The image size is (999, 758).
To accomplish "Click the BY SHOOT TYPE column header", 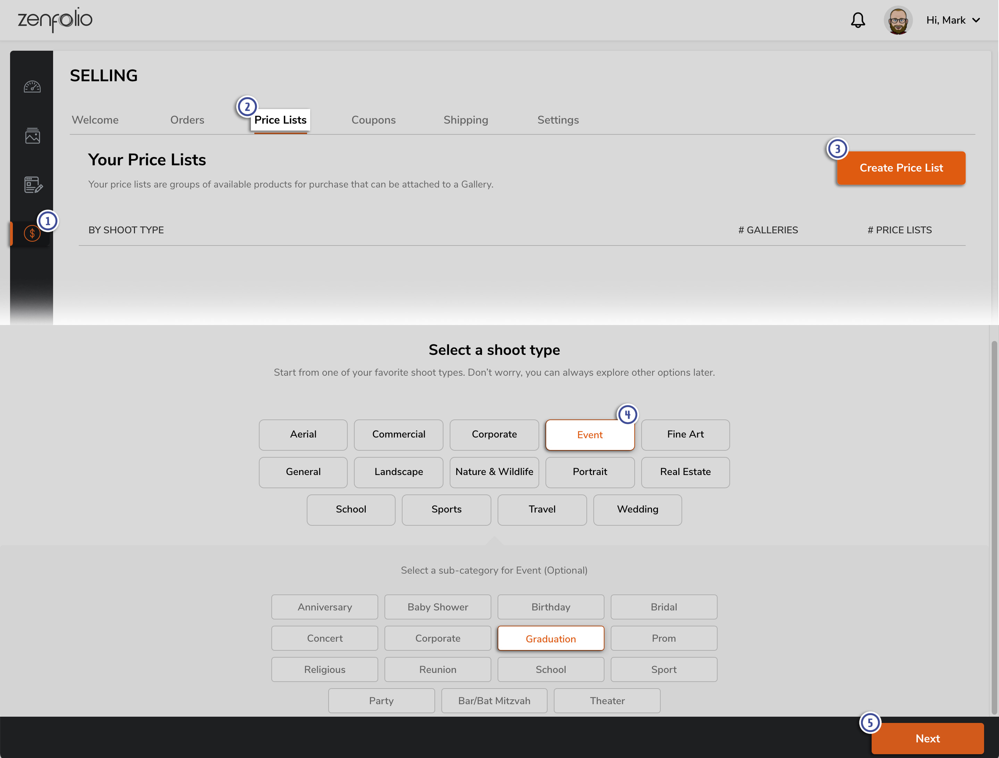I will [126, 230].
